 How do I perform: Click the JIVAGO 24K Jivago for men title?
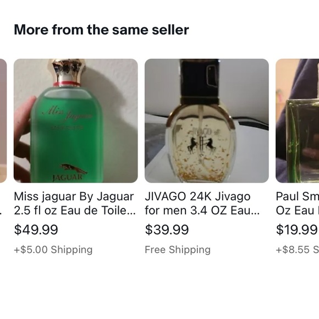[202, 204]
